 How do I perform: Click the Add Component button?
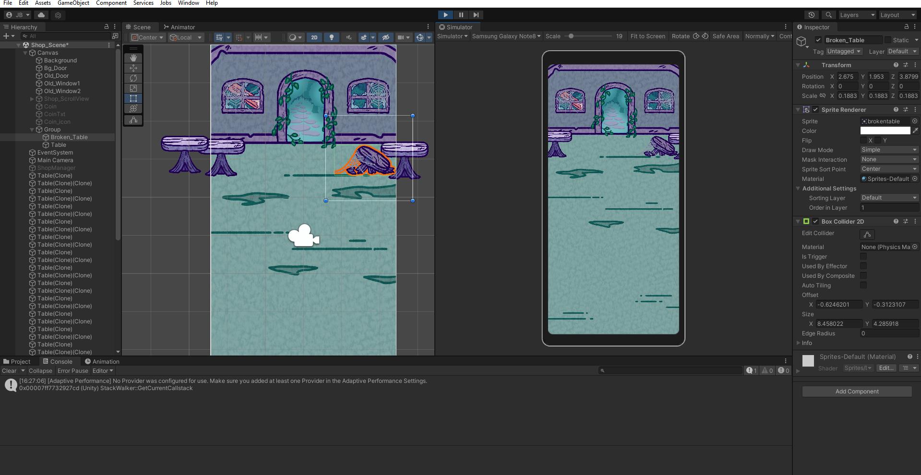pos(857,391)
